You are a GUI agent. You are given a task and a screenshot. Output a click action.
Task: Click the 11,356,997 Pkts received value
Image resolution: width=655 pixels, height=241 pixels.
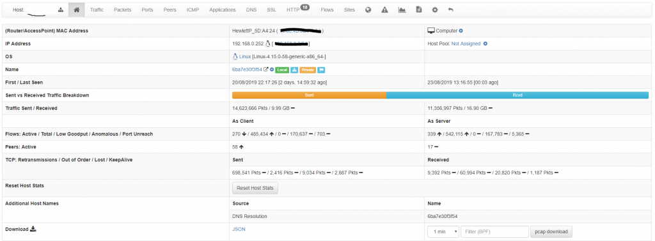446,108
